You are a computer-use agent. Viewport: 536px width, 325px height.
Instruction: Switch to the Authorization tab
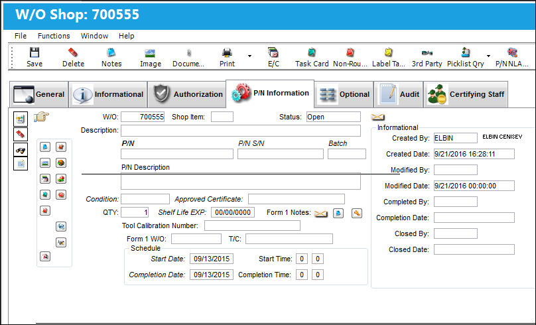coord(186,94)
